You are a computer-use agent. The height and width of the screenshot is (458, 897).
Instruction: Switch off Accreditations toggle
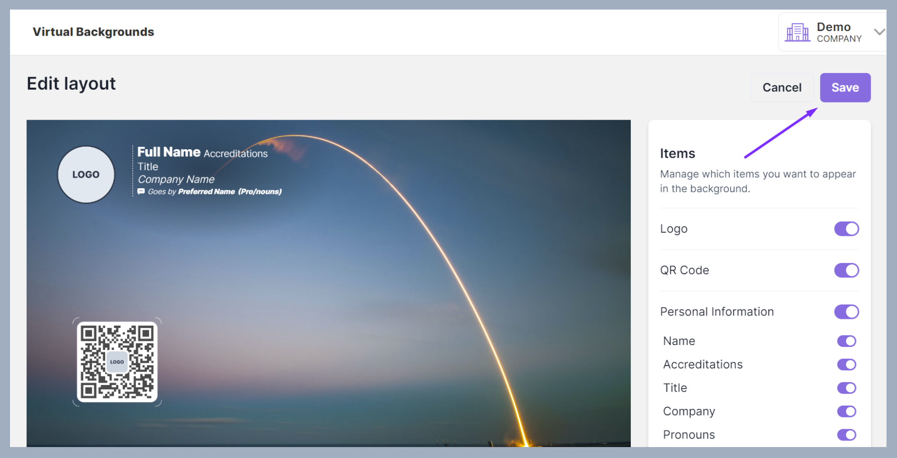tap(847, 365)
